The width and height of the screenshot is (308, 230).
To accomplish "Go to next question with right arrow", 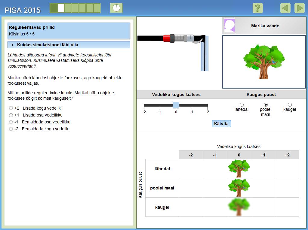I will (300, 8).
